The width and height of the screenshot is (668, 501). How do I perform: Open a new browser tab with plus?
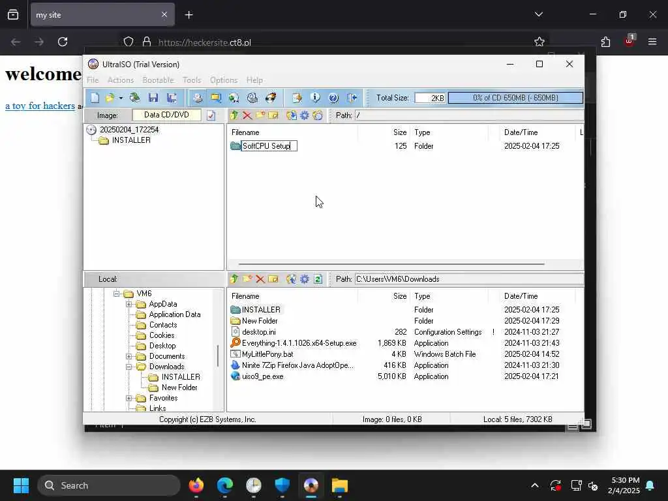(x=189, y=15)
